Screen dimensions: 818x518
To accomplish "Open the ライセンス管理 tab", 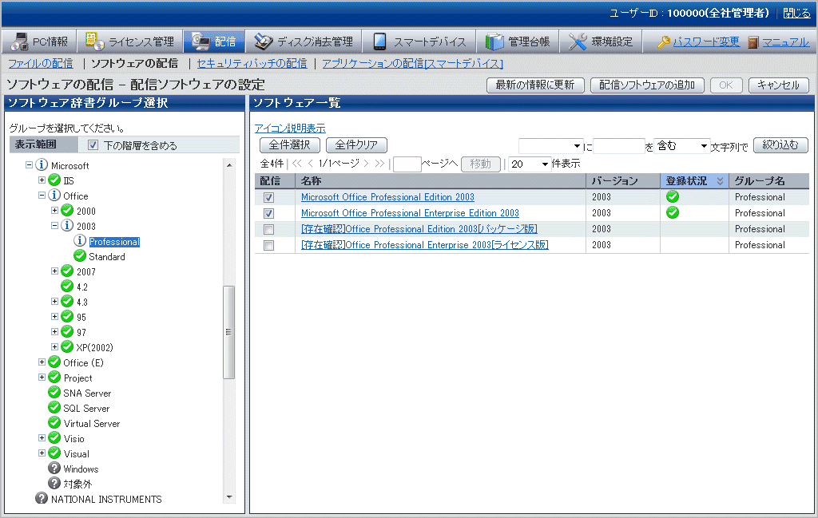I will 130,42.
